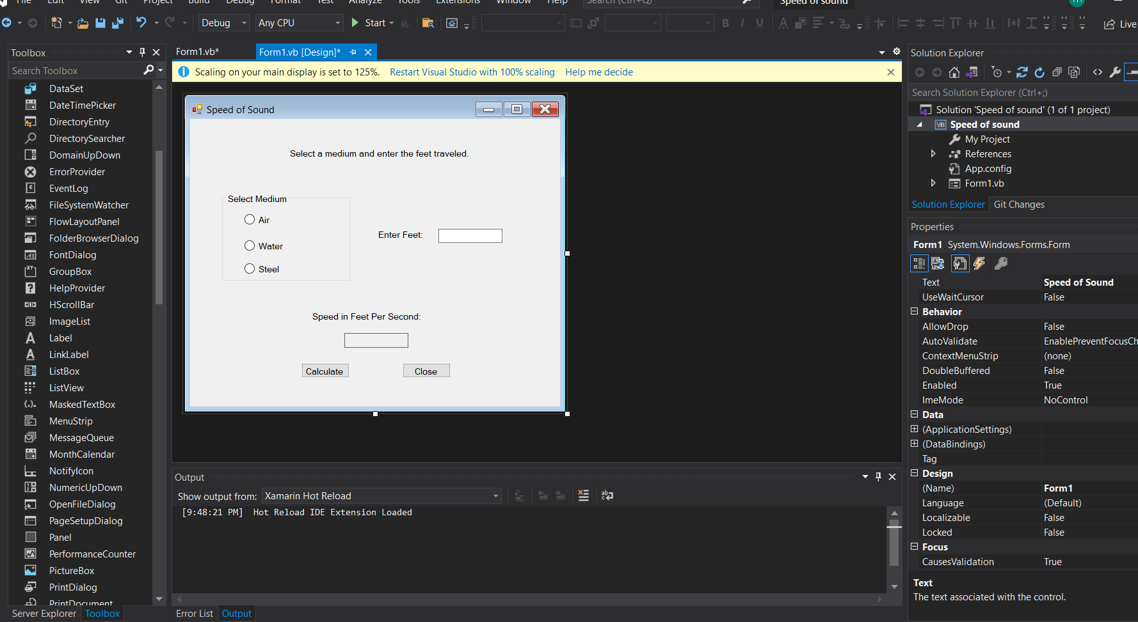The image size is (1138, 622).
Task: Collapse the Speed of sound project node
Action: (x=920, y=125)
